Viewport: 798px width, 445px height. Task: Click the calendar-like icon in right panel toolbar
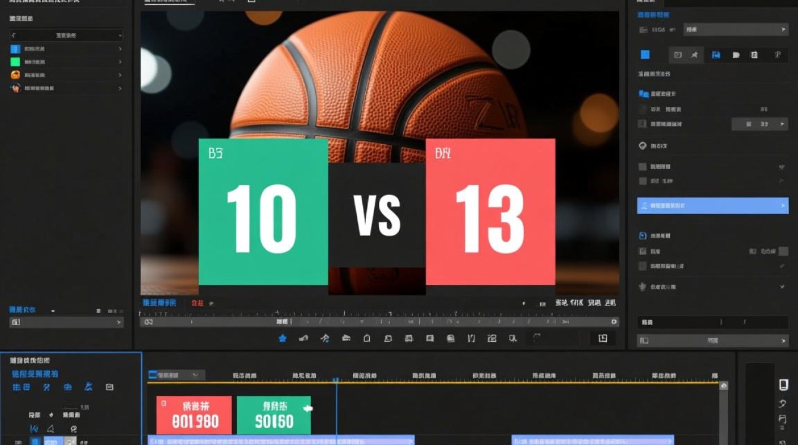click(754, 55)
